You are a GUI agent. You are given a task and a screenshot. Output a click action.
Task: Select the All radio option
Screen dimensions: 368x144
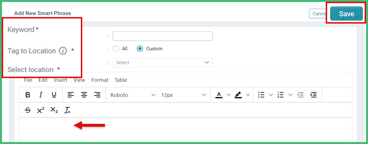point(116,49)
